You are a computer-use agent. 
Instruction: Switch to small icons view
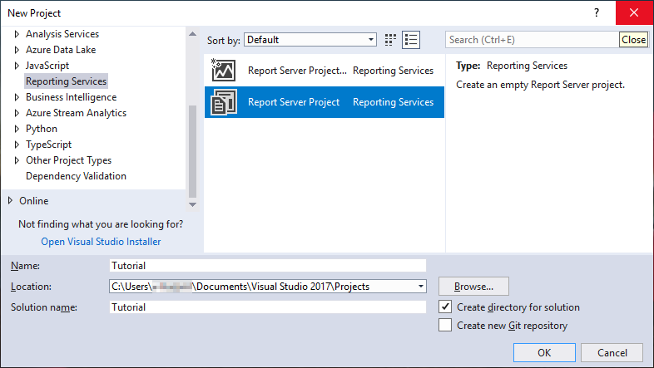point(390,40)
